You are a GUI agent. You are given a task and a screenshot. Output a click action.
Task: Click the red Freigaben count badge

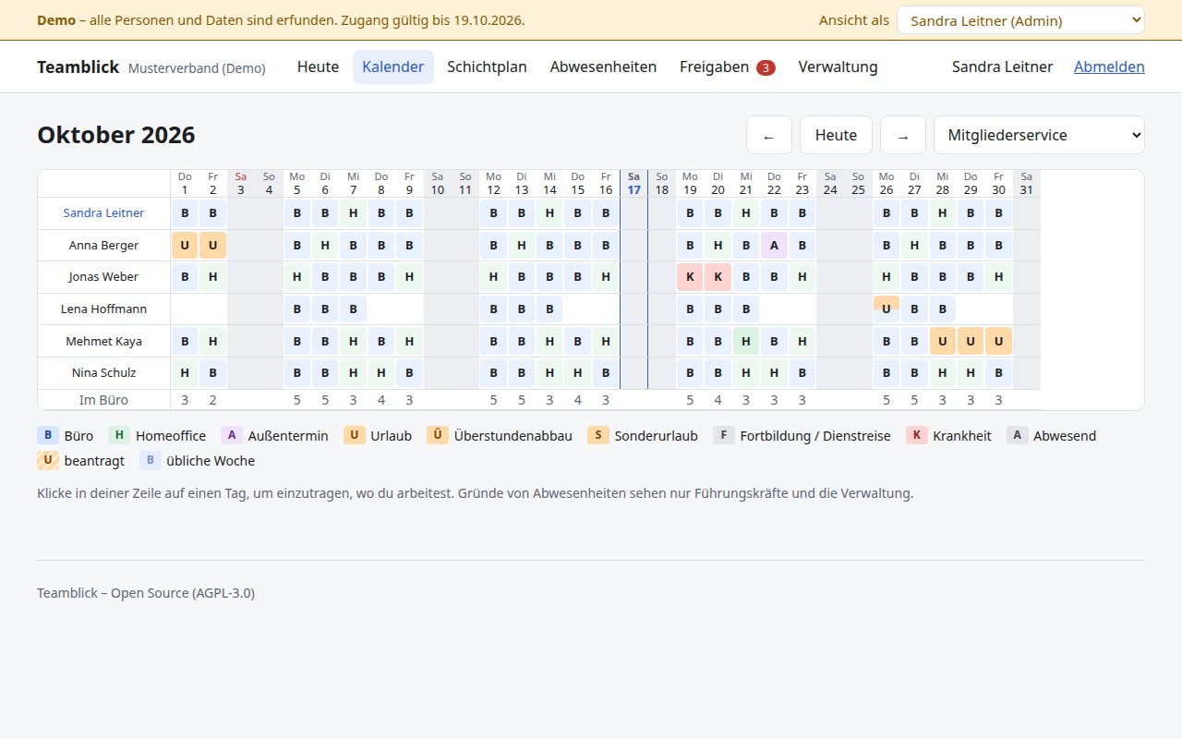[x=766, y=67]
